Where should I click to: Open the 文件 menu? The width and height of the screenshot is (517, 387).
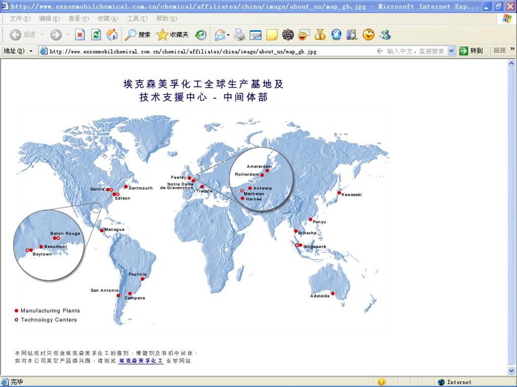20,19
